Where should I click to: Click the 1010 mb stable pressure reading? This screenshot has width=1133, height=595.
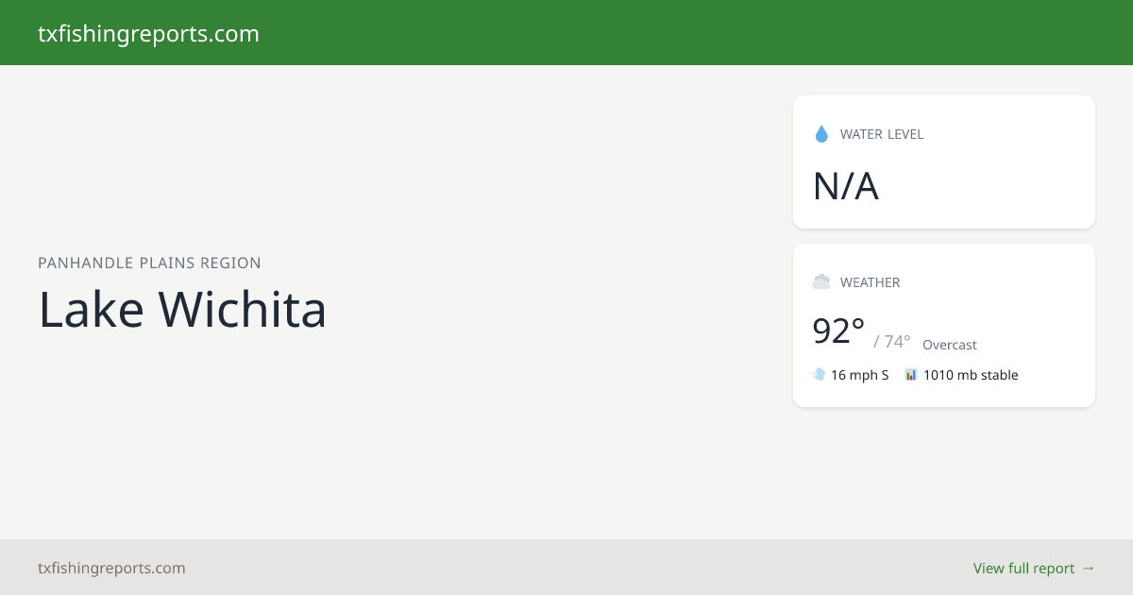coord(971,375)
